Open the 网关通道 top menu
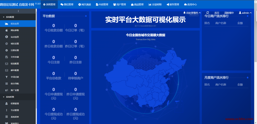 (85, 4)
